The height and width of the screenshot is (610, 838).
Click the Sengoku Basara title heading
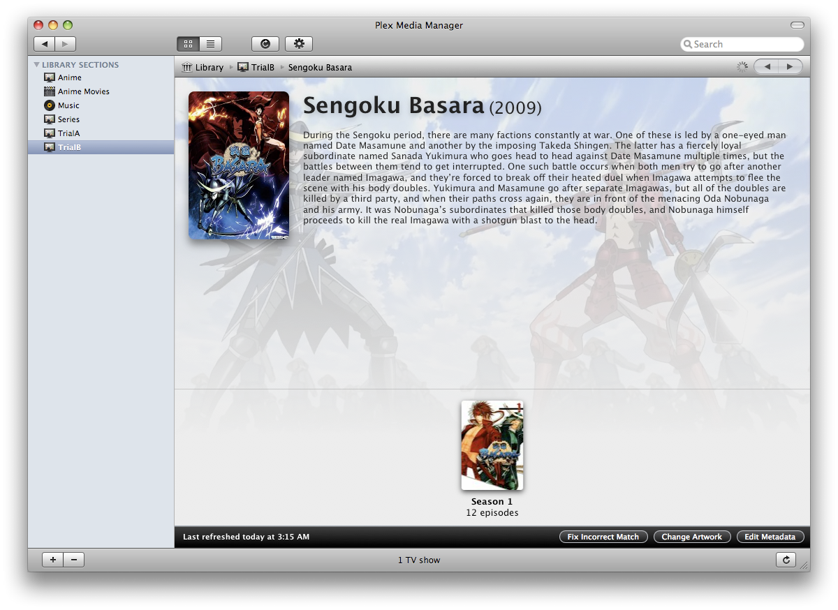coord(393,106)
